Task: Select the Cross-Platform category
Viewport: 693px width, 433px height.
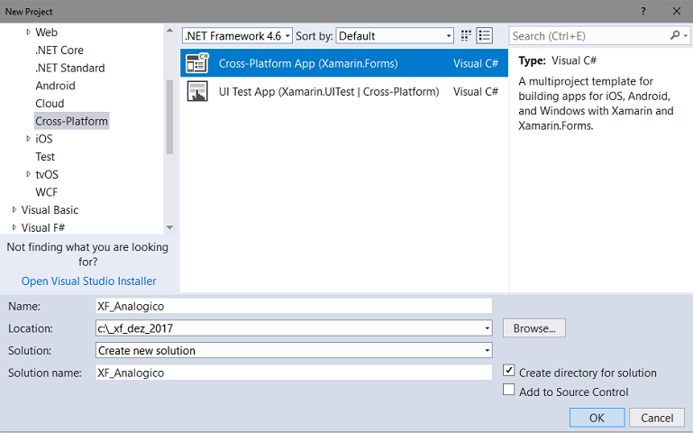Action: point(71,121)
